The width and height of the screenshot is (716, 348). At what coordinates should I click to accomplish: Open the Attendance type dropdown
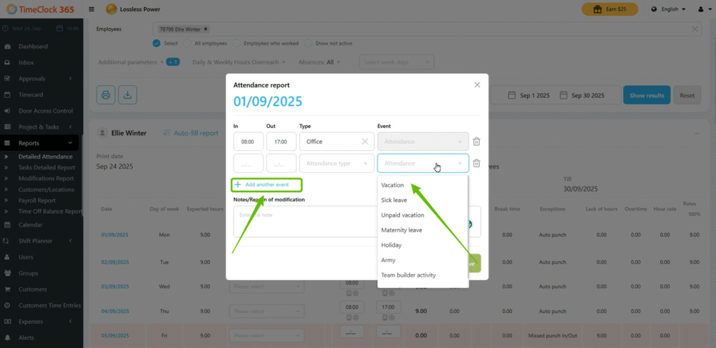(336, 164)
